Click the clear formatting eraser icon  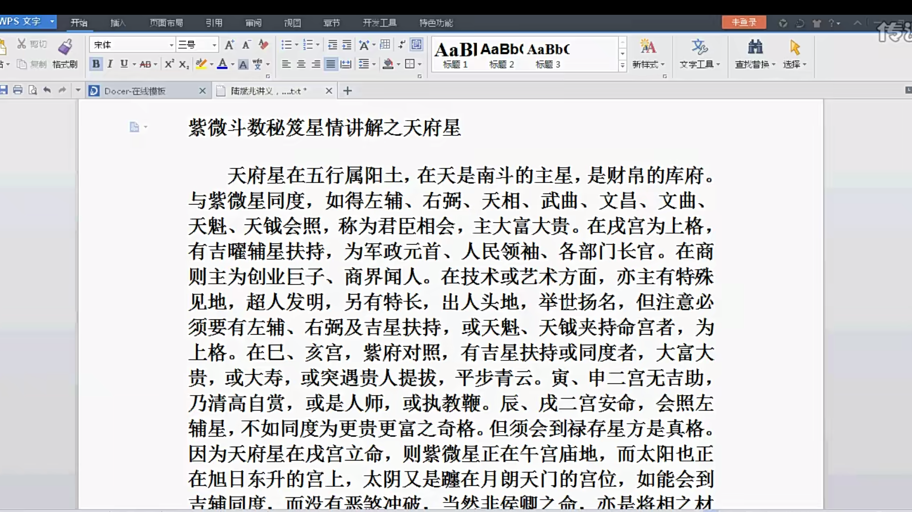263,45
